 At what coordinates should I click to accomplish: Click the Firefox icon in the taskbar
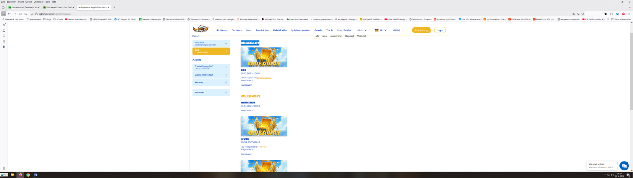click(x=20, y=175)
